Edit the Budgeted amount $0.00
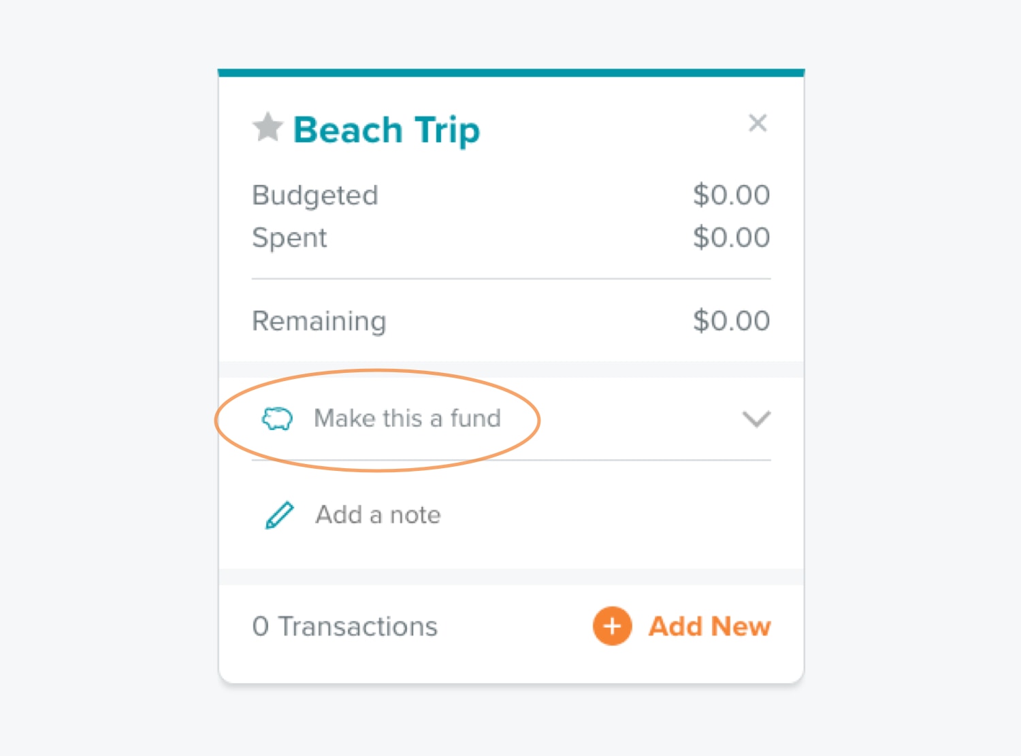 (x=731, y=195)
